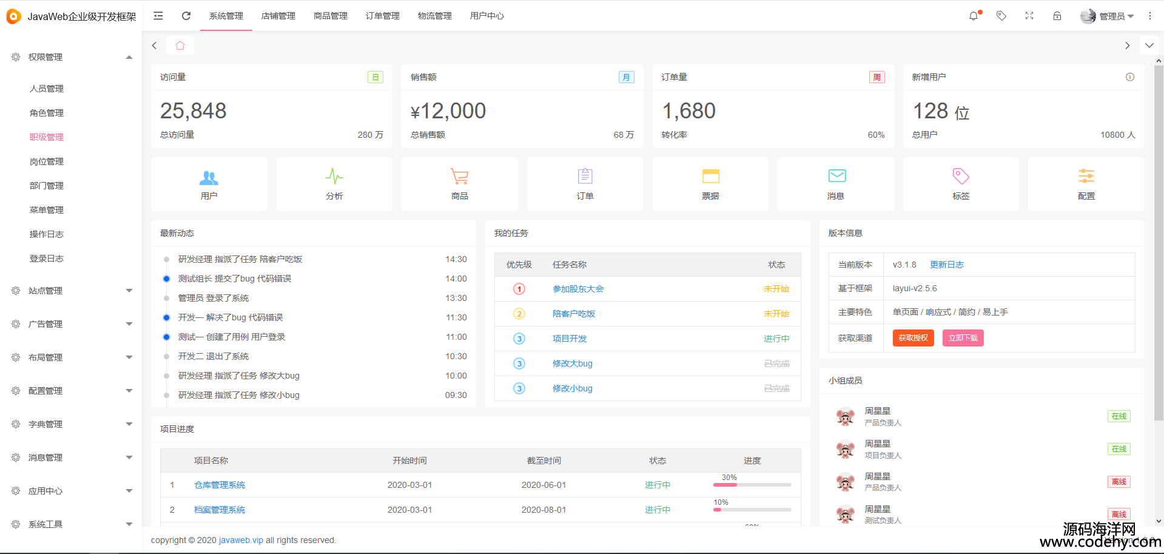Click the home tab icon
The image size is (1164, 554).
[x=180, y=46]
